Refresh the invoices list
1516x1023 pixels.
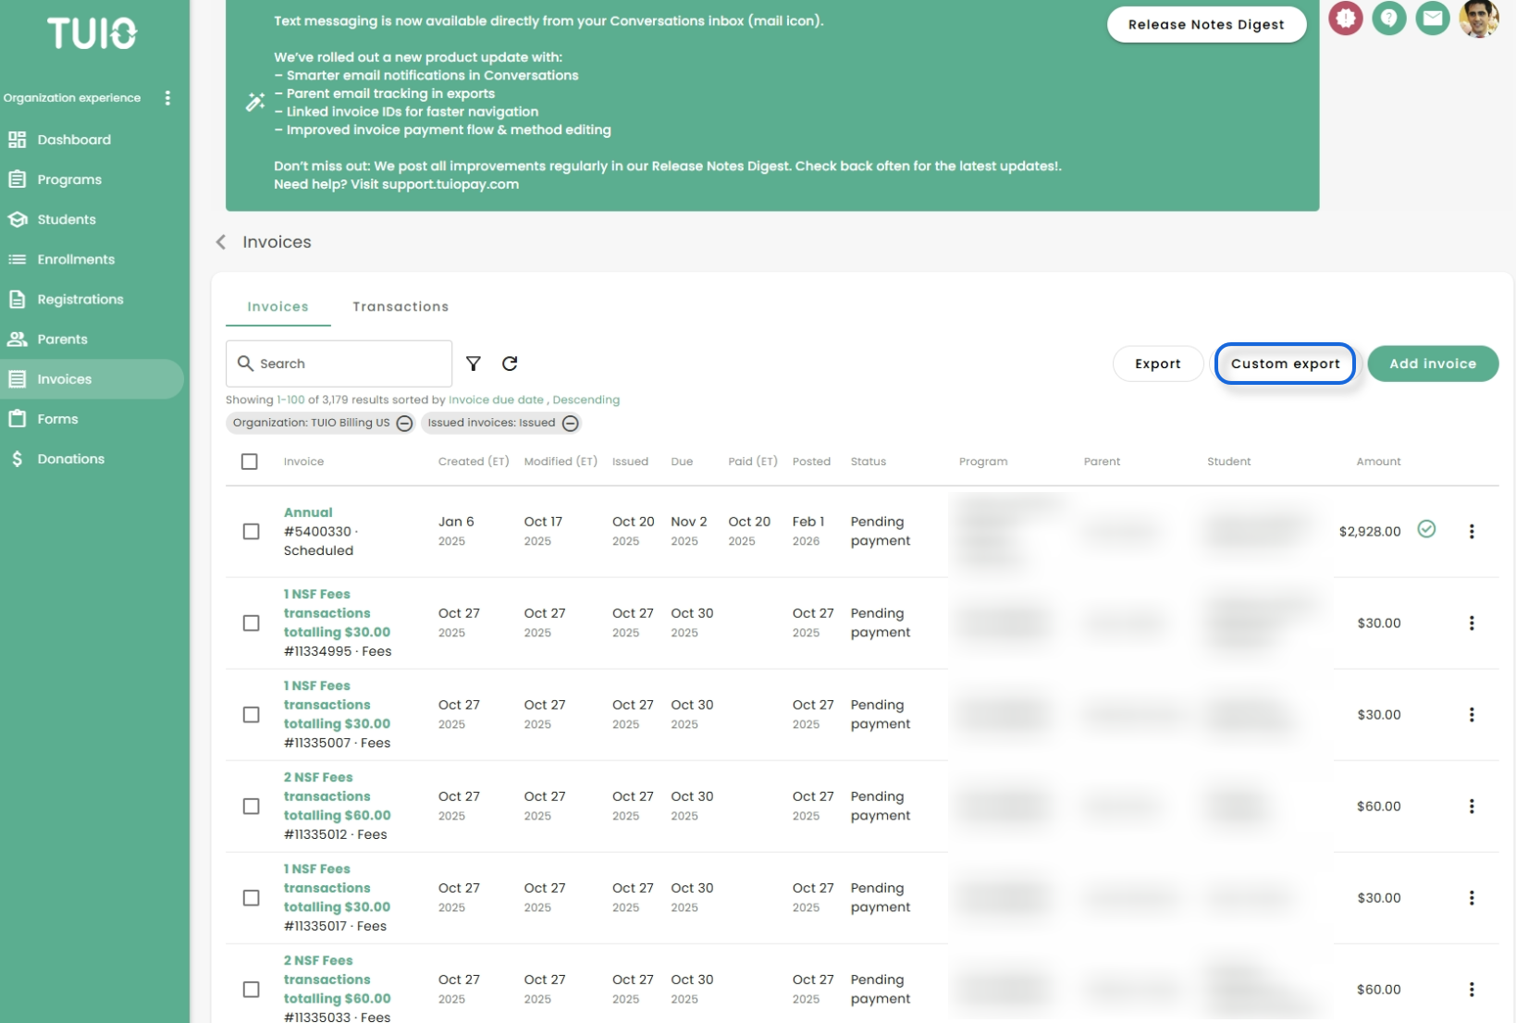click(x=510, y=364)
